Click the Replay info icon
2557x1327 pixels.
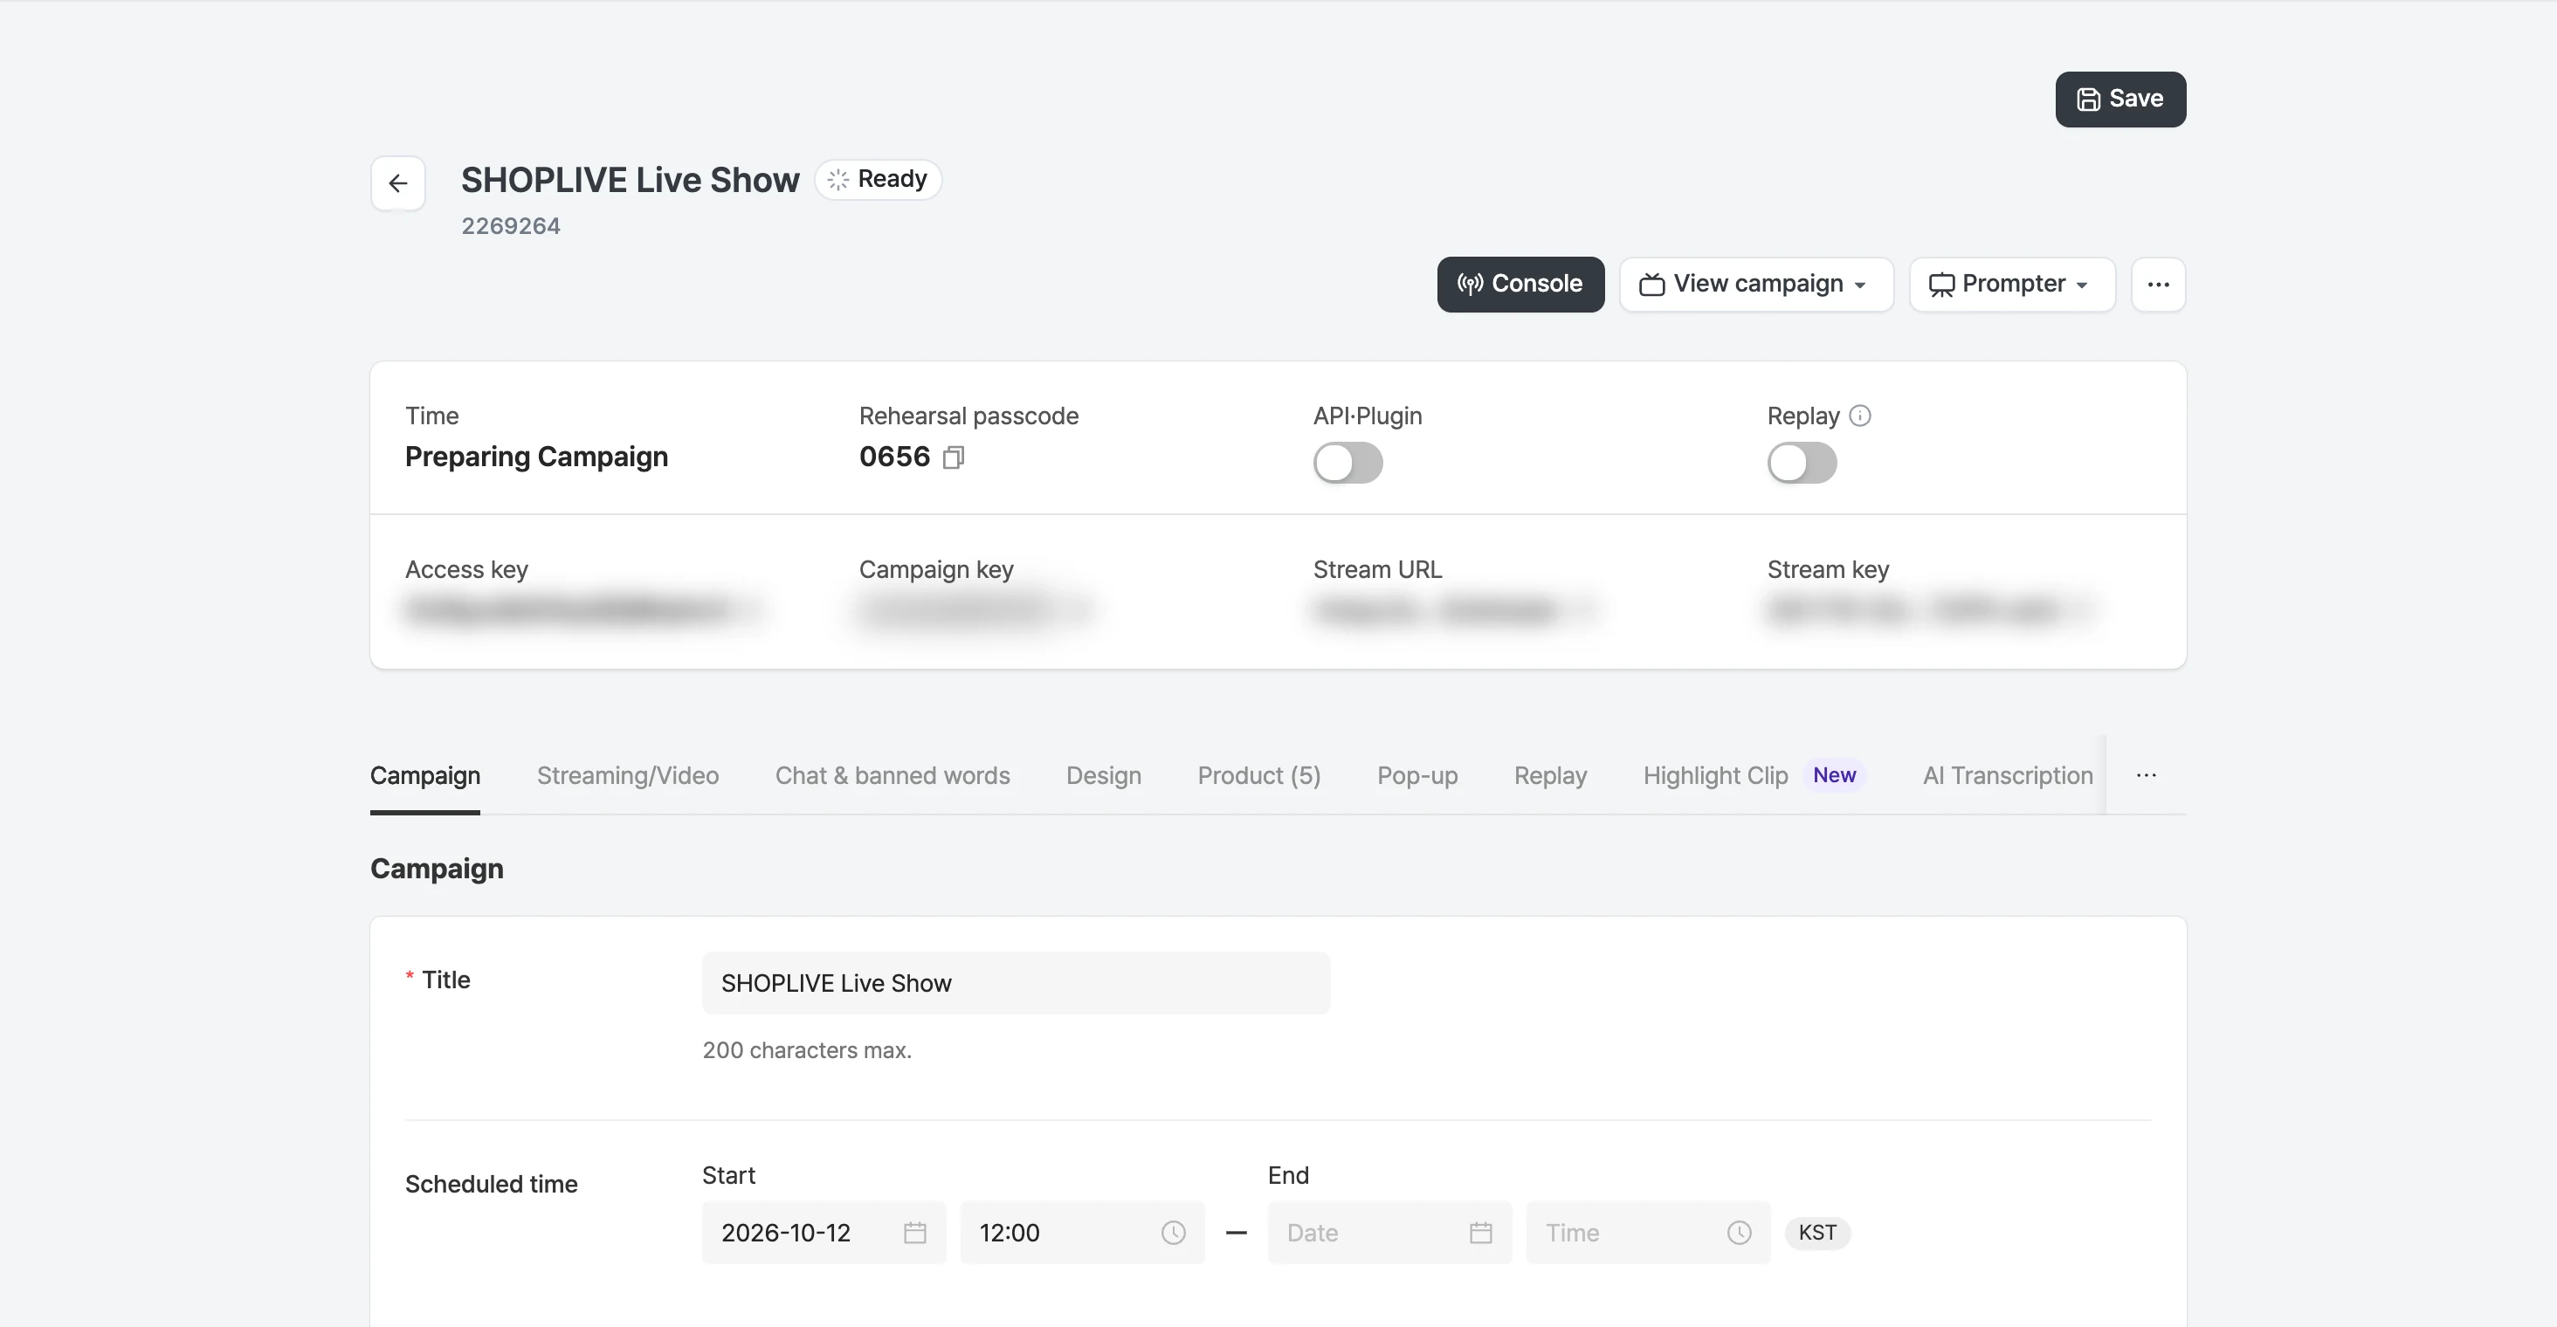coord(1860,416)
